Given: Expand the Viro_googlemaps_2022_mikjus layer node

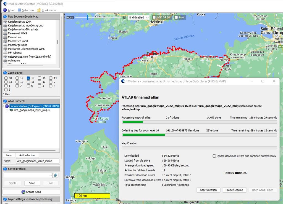Looking at the screenshot, I should (7, 110).
